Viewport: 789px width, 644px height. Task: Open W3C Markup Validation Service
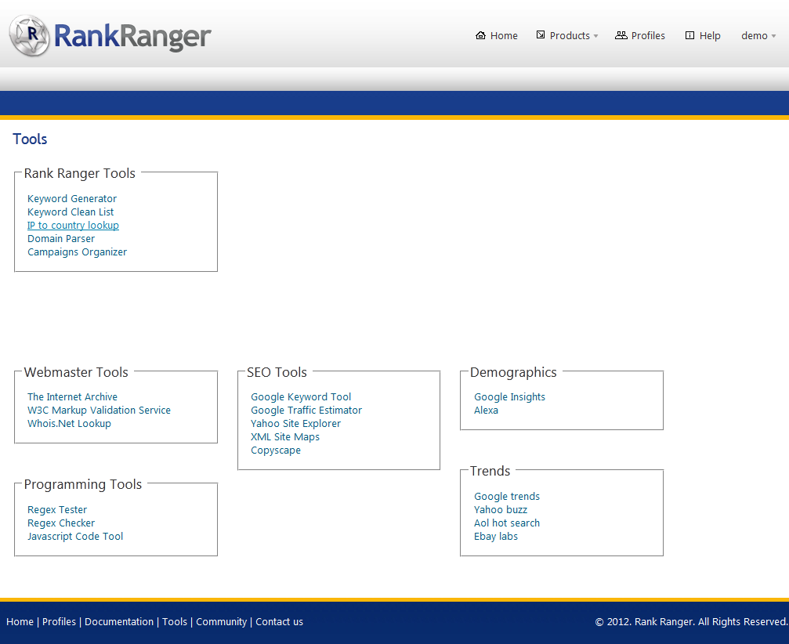click(99, 410)
